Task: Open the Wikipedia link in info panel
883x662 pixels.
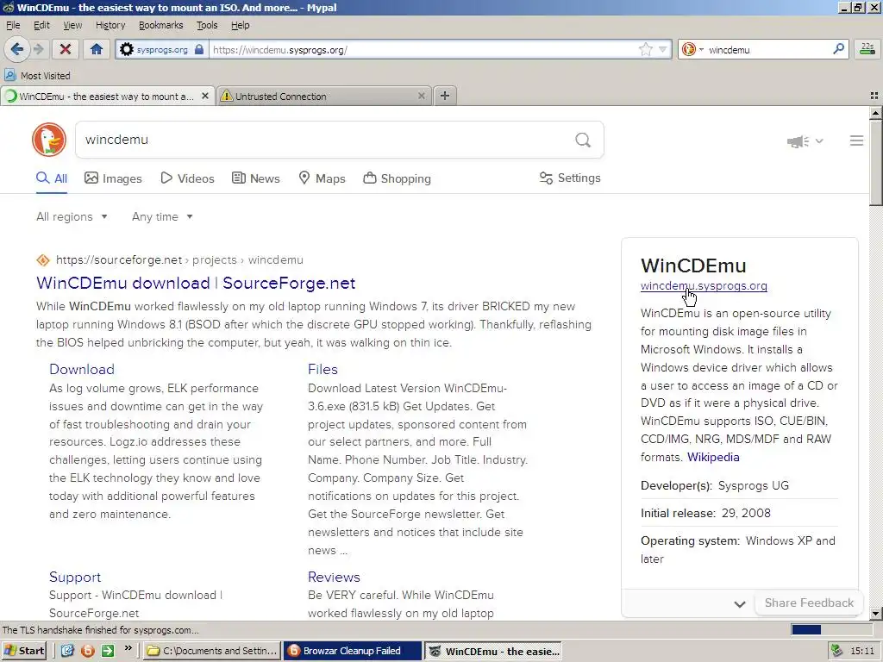Action: 713,457
